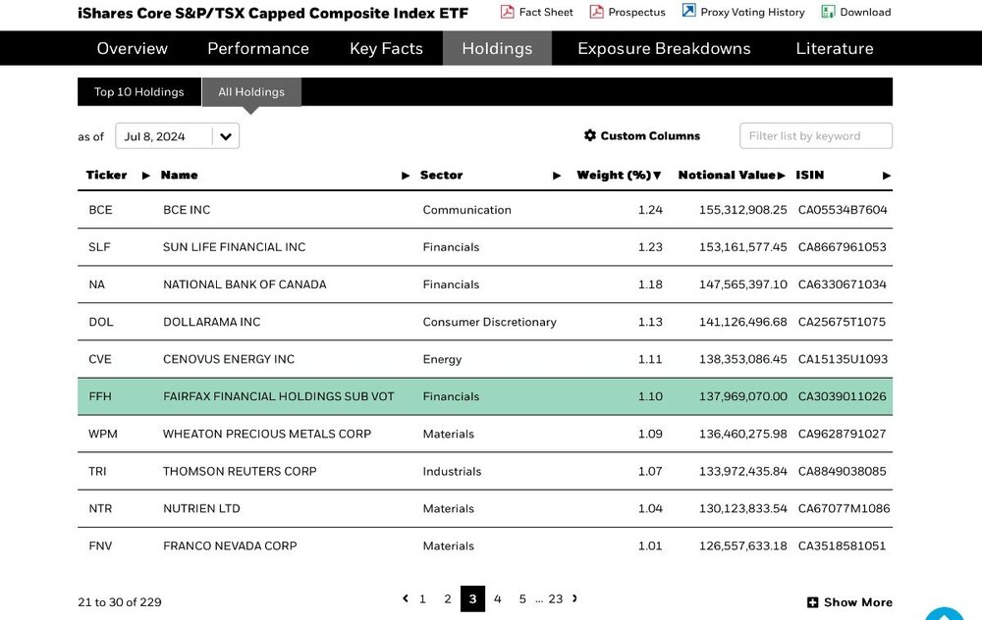982x620 pixels.
Task: Sort by Name column arrow
Action: point(406,176)
